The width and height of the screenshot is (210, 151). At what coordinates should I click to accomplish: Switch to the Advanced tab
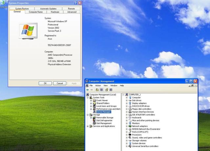[x=72, y=12]
